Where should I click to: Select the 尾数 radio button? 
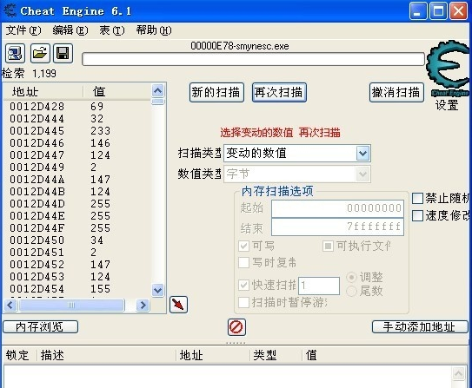click(351, 291)
